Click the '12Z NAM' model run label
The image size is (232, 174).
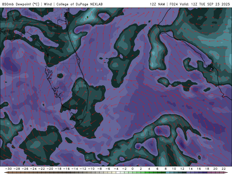pos(157,4)
